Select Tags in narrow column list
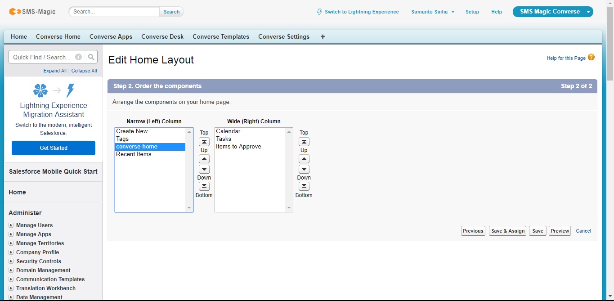The width and height of the screenshot is (614, 301). [150, 139]
